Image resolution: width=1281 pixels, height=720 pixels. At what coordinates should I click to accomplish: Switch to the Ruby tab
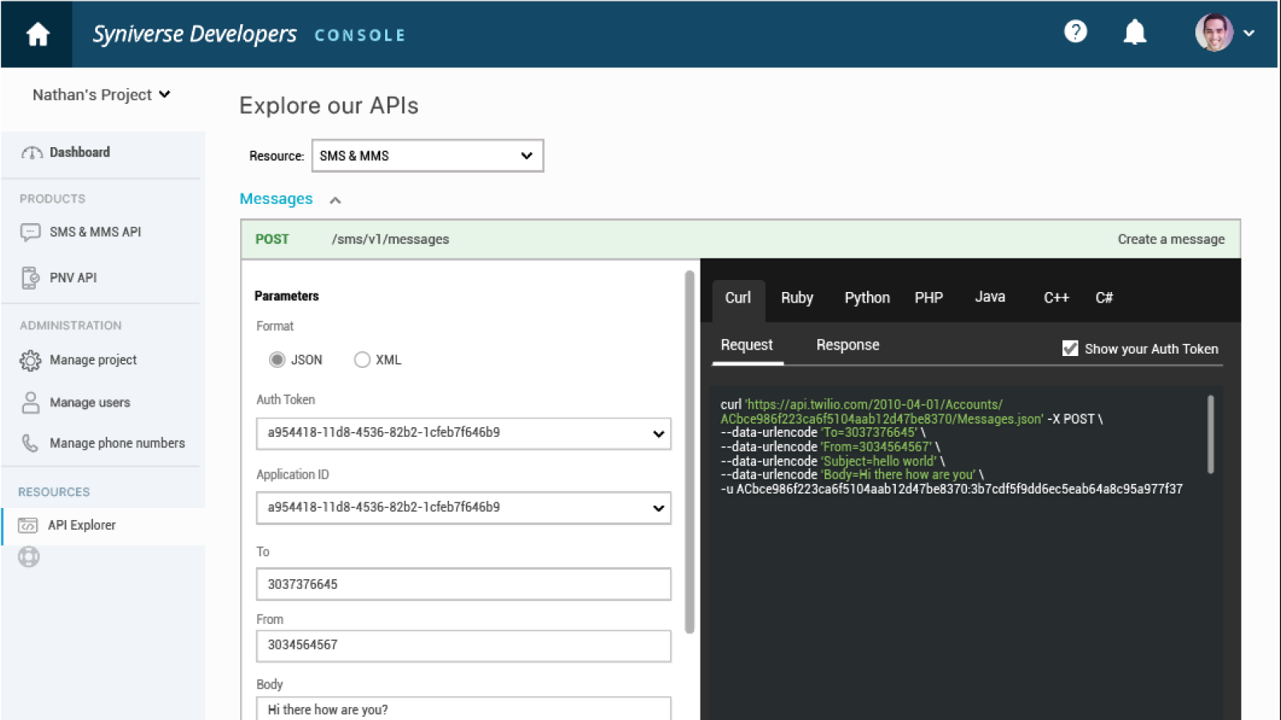coord(797,298)
